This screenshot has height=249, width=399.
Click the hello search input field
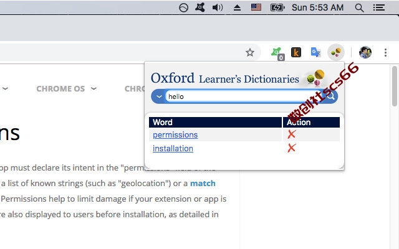pyautogui.click(x=244, y=96)
